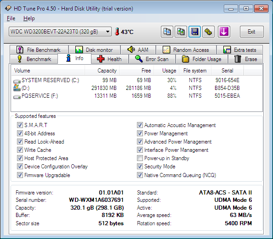Toggle the Interface Power Management checkbox

[x=140, y=150]
